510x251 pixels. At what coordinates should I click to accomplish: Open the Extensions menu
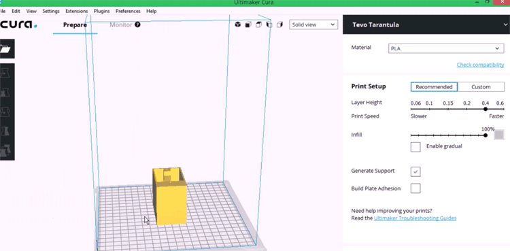point(76,11)
